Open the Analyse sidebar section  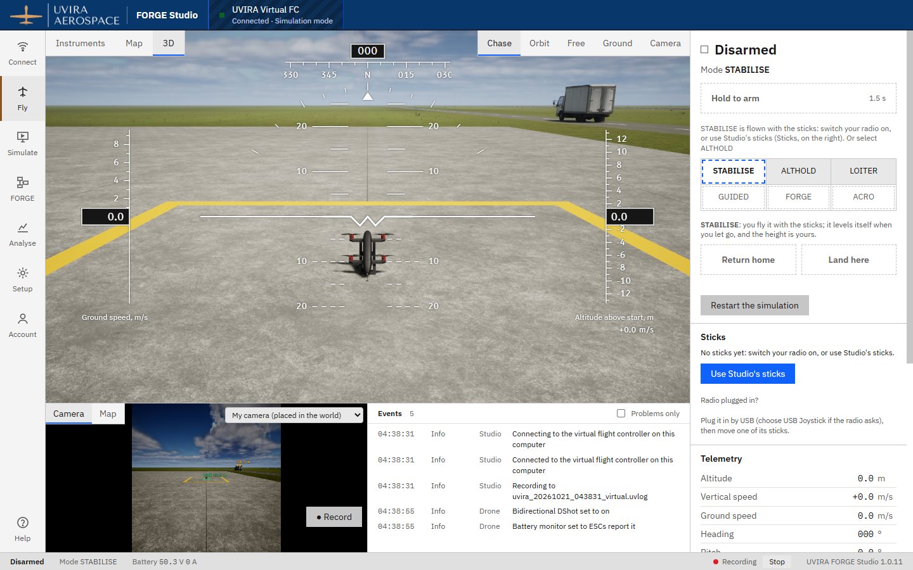pos(23,234)
